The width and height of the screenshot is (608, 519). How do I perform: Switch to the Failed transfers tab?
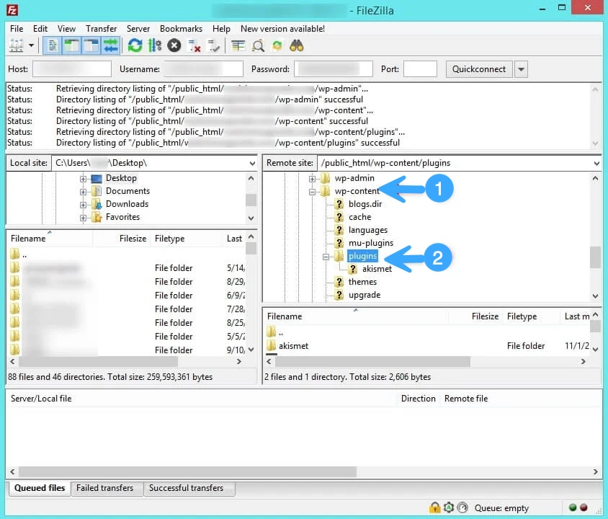tap(107, 488)
